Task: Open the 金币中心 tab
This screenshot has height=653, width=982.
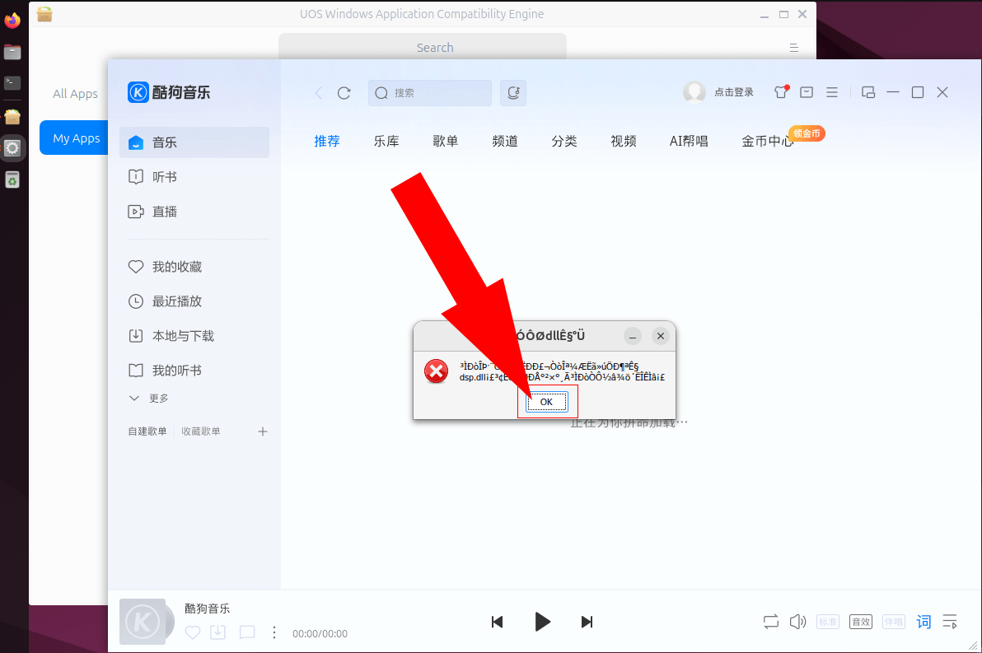Action: coord(767,142)
